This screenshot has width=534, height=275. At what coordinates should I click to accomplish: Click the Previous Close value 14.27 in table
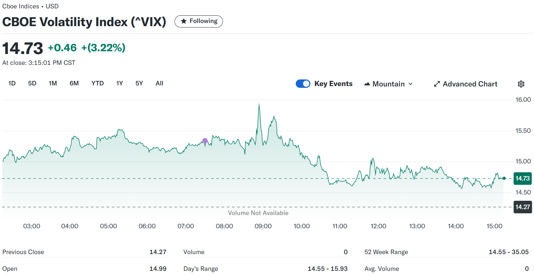pos(158,252)
